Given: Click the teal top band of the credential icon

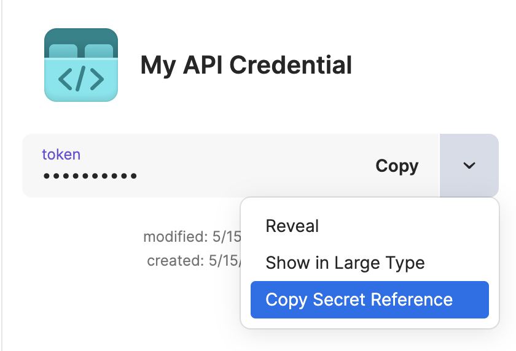Looking at the screenshot, I should point(81,36).
